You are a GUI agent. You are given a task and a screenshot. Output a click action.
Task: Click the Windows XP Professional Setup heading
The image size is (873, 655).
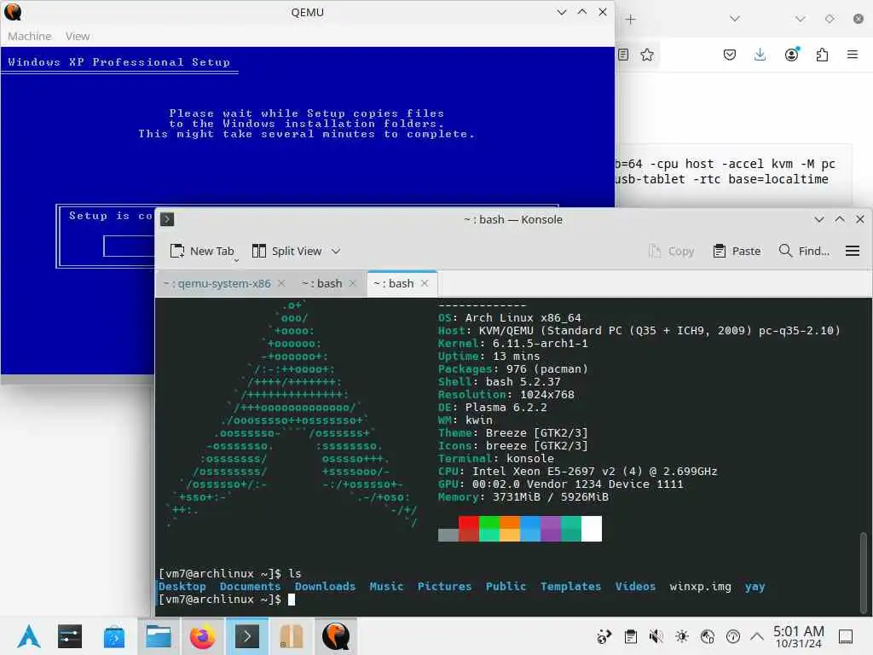tap(119, 61)
